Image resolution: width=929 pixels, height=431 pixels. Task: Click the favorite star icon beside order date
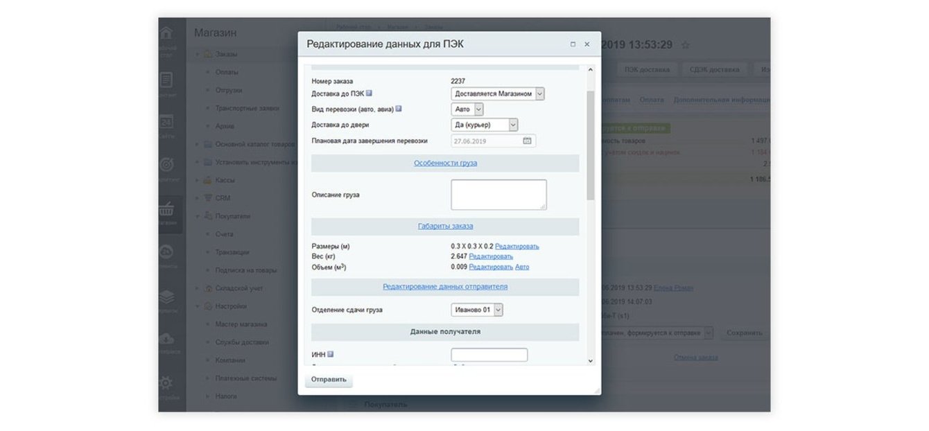686,45
